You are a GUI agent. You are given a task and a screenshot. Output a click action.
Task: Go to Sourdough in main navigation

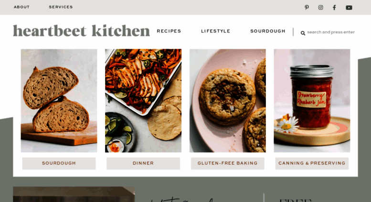click(x=268, y=31)
